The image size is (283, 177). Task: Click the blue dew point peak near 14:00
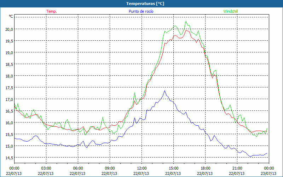pyautogui.click(x=164, y=91)
